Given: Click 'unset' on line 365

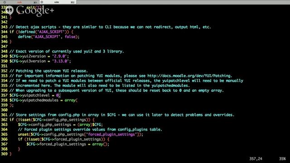Looking at the screenshot, I should [23, 134].
